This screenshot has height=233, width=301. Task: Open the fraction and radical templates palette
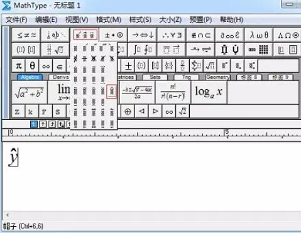(55, 50)
